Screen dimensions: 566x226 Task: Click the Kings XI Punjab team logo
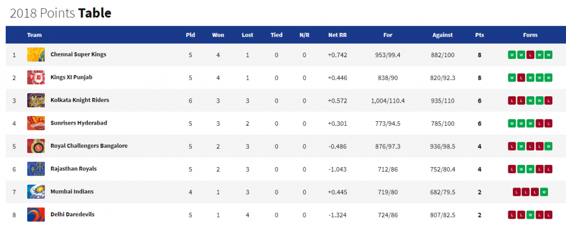pyautogui.click(x=36, y=78)
